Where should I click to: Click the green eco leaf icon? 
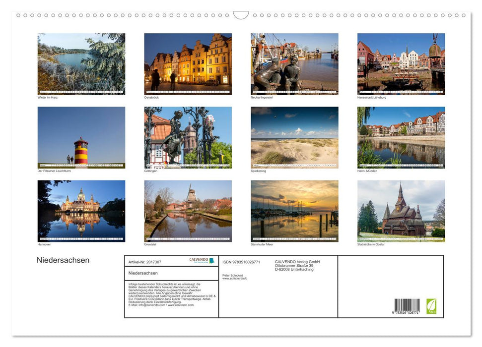pos(431,307)
